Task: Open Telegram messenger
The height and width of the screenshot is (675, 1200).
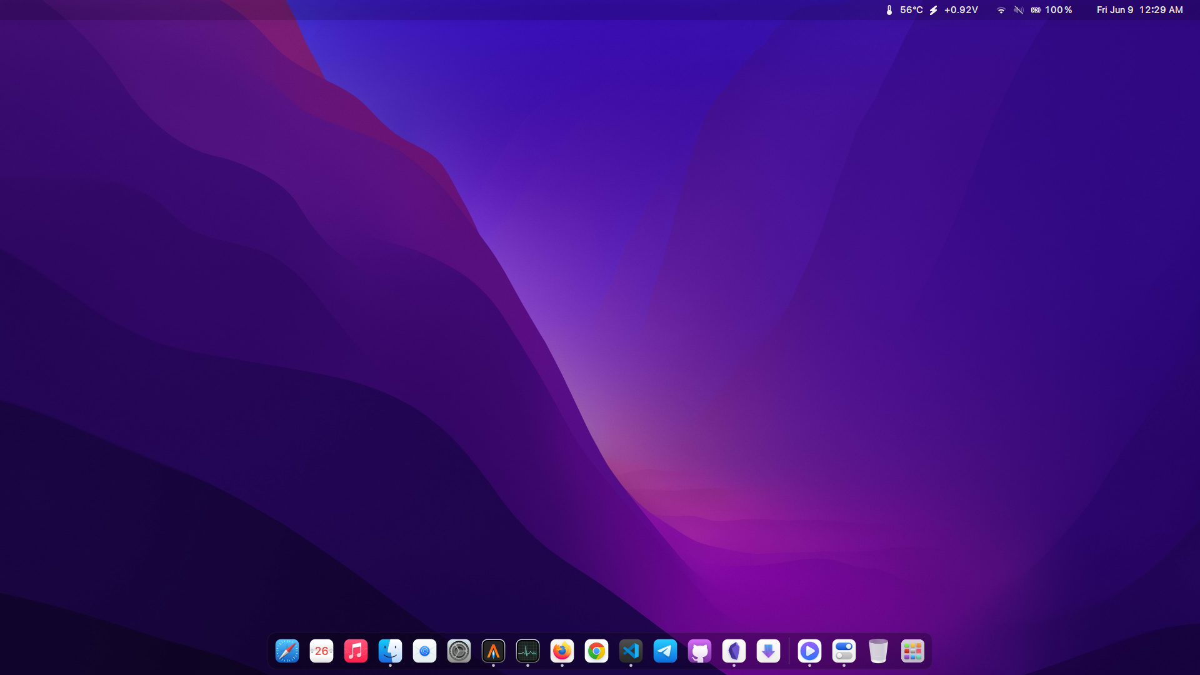Action: [665, 651]
